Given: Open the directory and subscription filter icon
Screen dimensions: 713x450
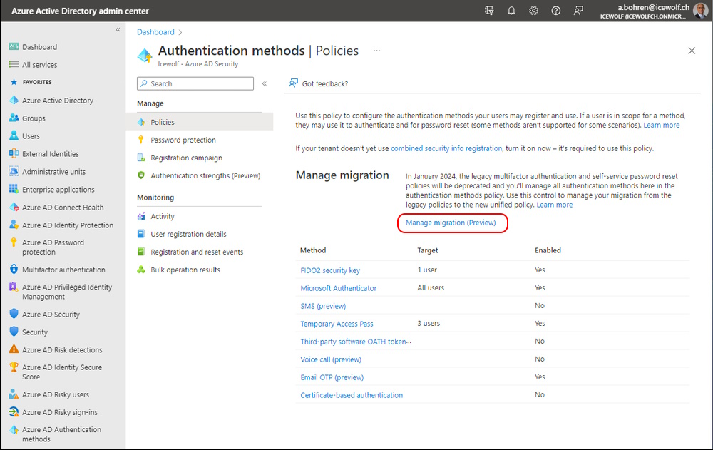Looking at the screenshot, I should point(489,11).
